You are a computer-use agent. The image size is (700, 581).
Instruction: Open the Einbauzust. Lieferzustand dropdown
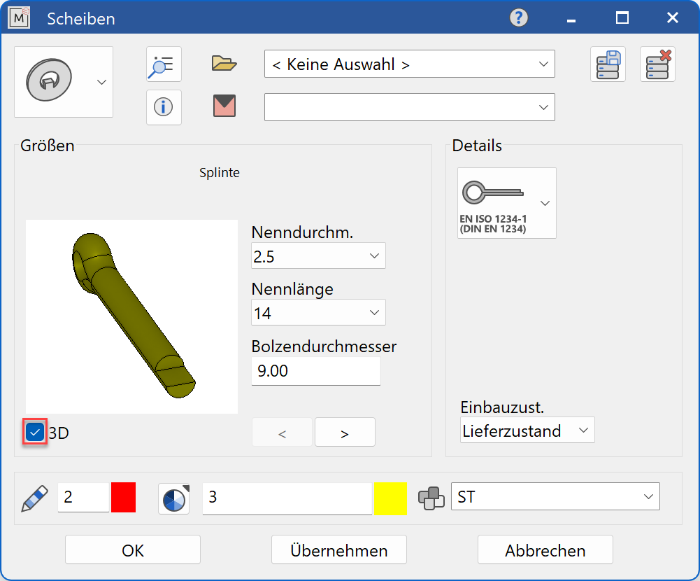click(527, 430)
